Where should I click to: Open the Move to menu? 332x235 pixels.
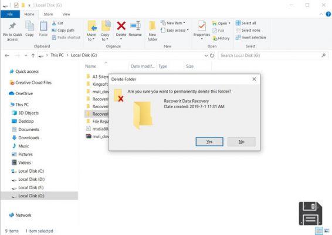(92, 31)
